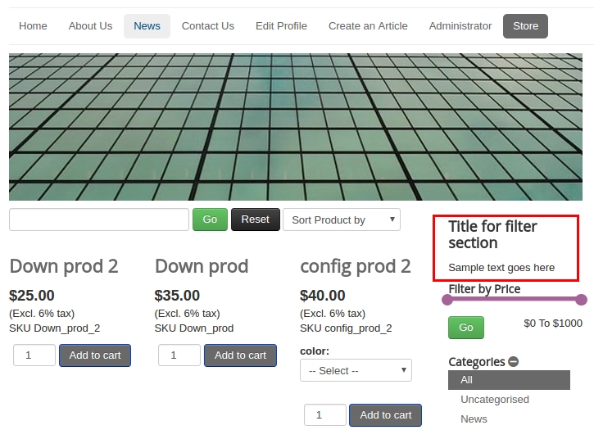Select the Uncategorised category

click(495, 400)
